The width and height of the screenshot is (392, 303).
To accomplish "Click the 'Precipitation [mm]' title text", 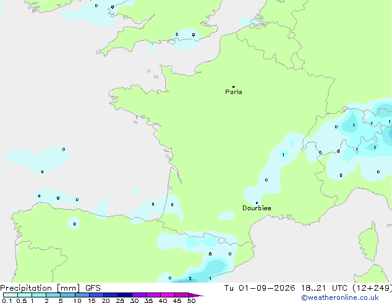I will (x=40, y=288).
